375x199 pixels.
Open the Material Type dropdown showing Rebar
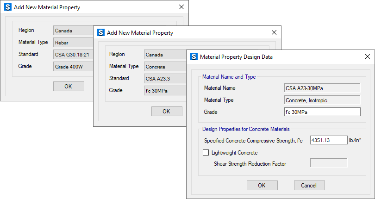click(x=73, y=43)
